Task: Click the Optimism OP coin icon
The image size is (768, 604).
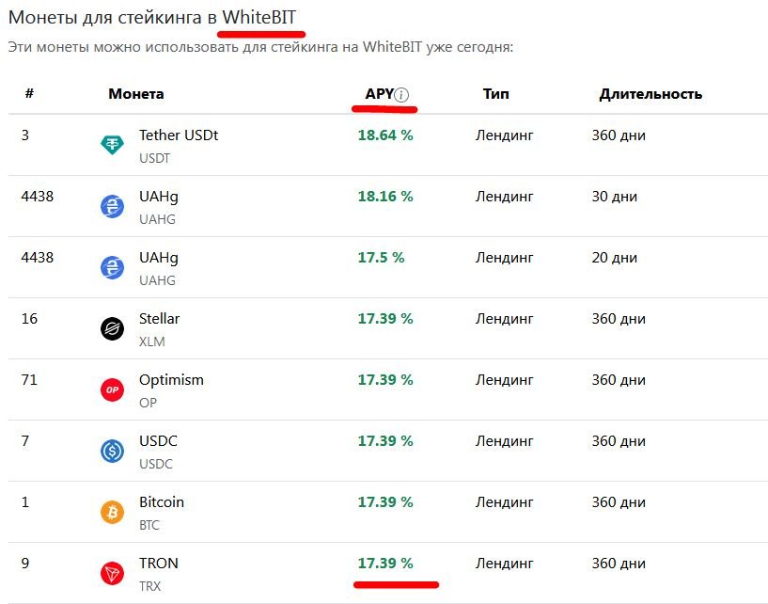Action: coord(112,390)
